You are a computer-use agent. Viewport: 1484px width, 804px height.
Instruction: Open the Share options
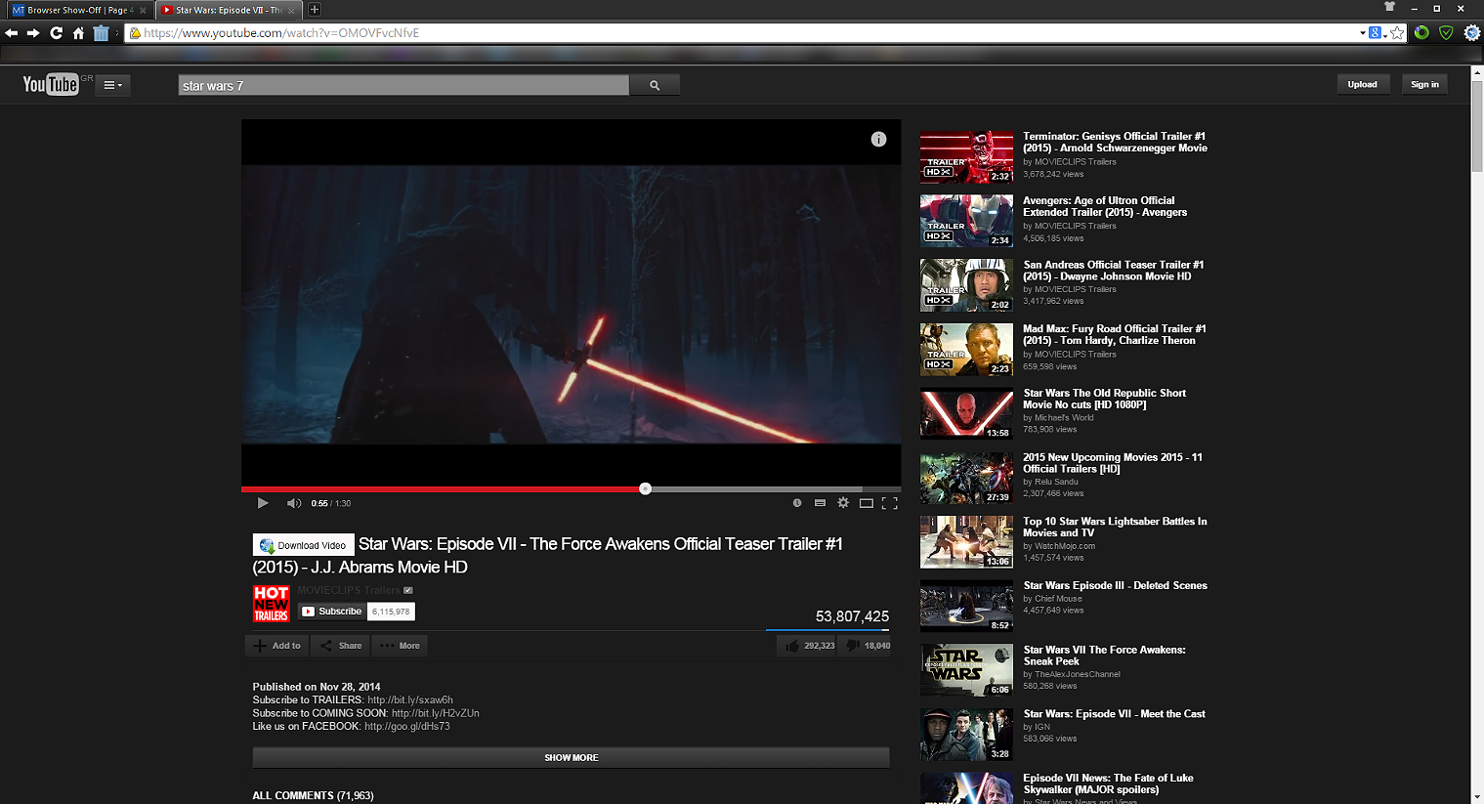click(x=341, y=646)
